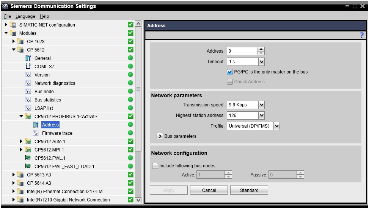Expand the CP 1628 node
Screen dimensions: 369x209
point(14,41)
